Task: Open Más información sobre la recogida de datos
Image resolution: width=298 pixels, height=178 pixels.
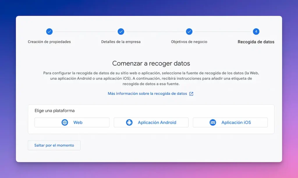Action: point(147,94)
